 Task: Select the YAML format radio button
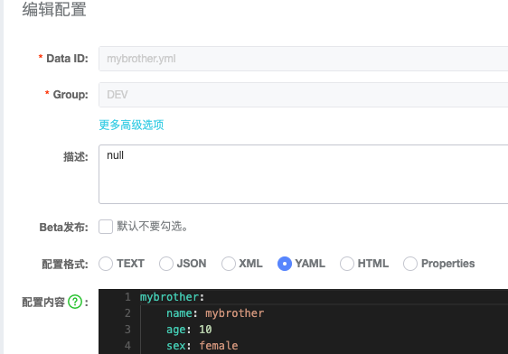[285, 264]
